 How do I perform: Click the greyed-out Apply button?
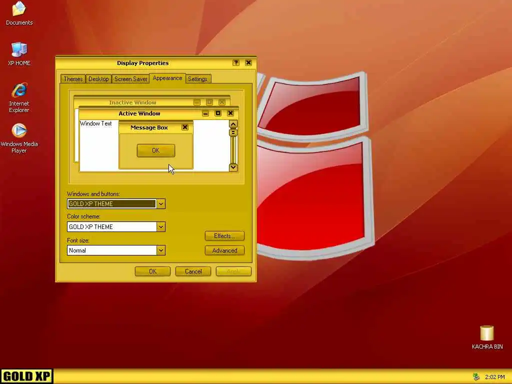coord(233,271)
